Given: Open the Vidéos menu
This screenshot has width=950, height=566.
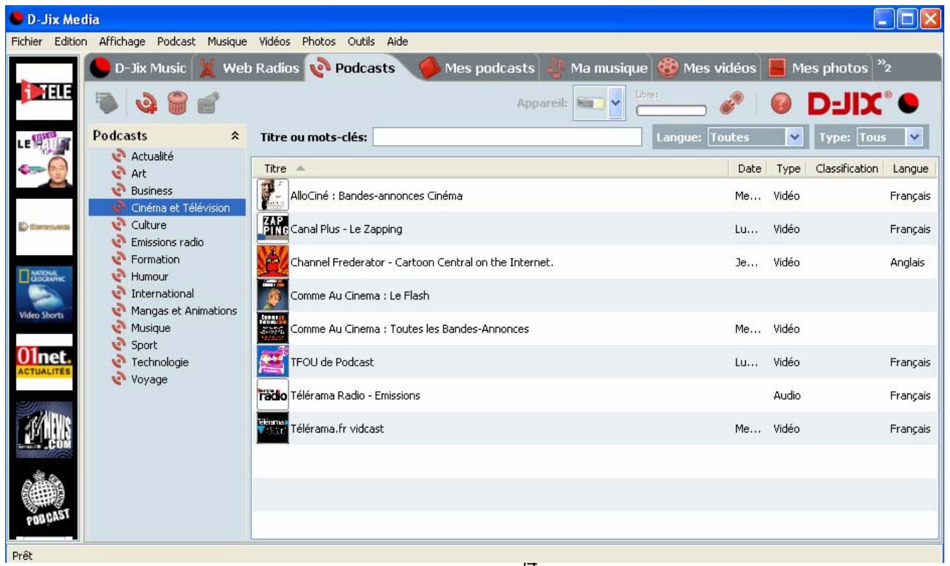Looking at the screenshot, I should pyautogui.click(x=274, y=41).
